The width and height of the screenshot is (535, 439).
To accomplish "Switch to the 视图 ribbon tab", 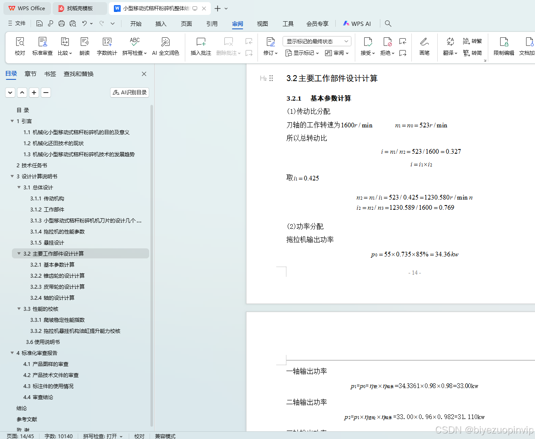I will [x=263, y=24].
